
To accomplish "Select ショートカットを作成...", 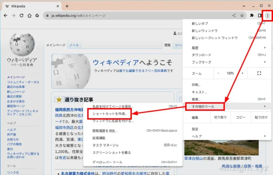I will [133, 114].
